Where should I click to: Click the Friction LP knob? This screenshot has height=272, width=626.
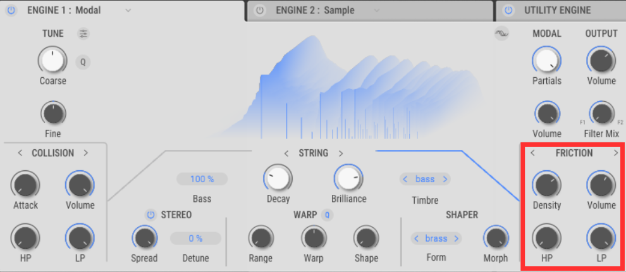pos(601,238)
